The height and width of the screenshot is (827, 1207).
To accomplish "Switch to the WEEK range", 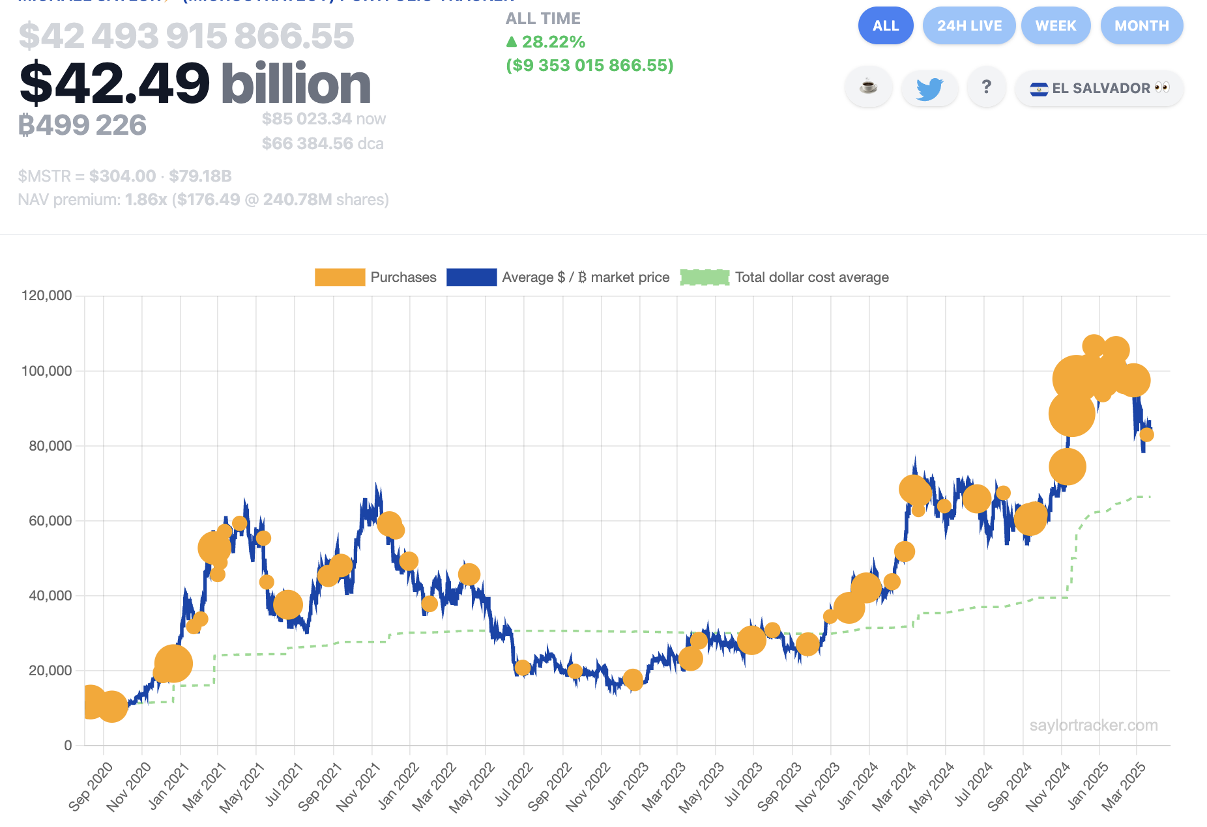I will coord(1056,25).
